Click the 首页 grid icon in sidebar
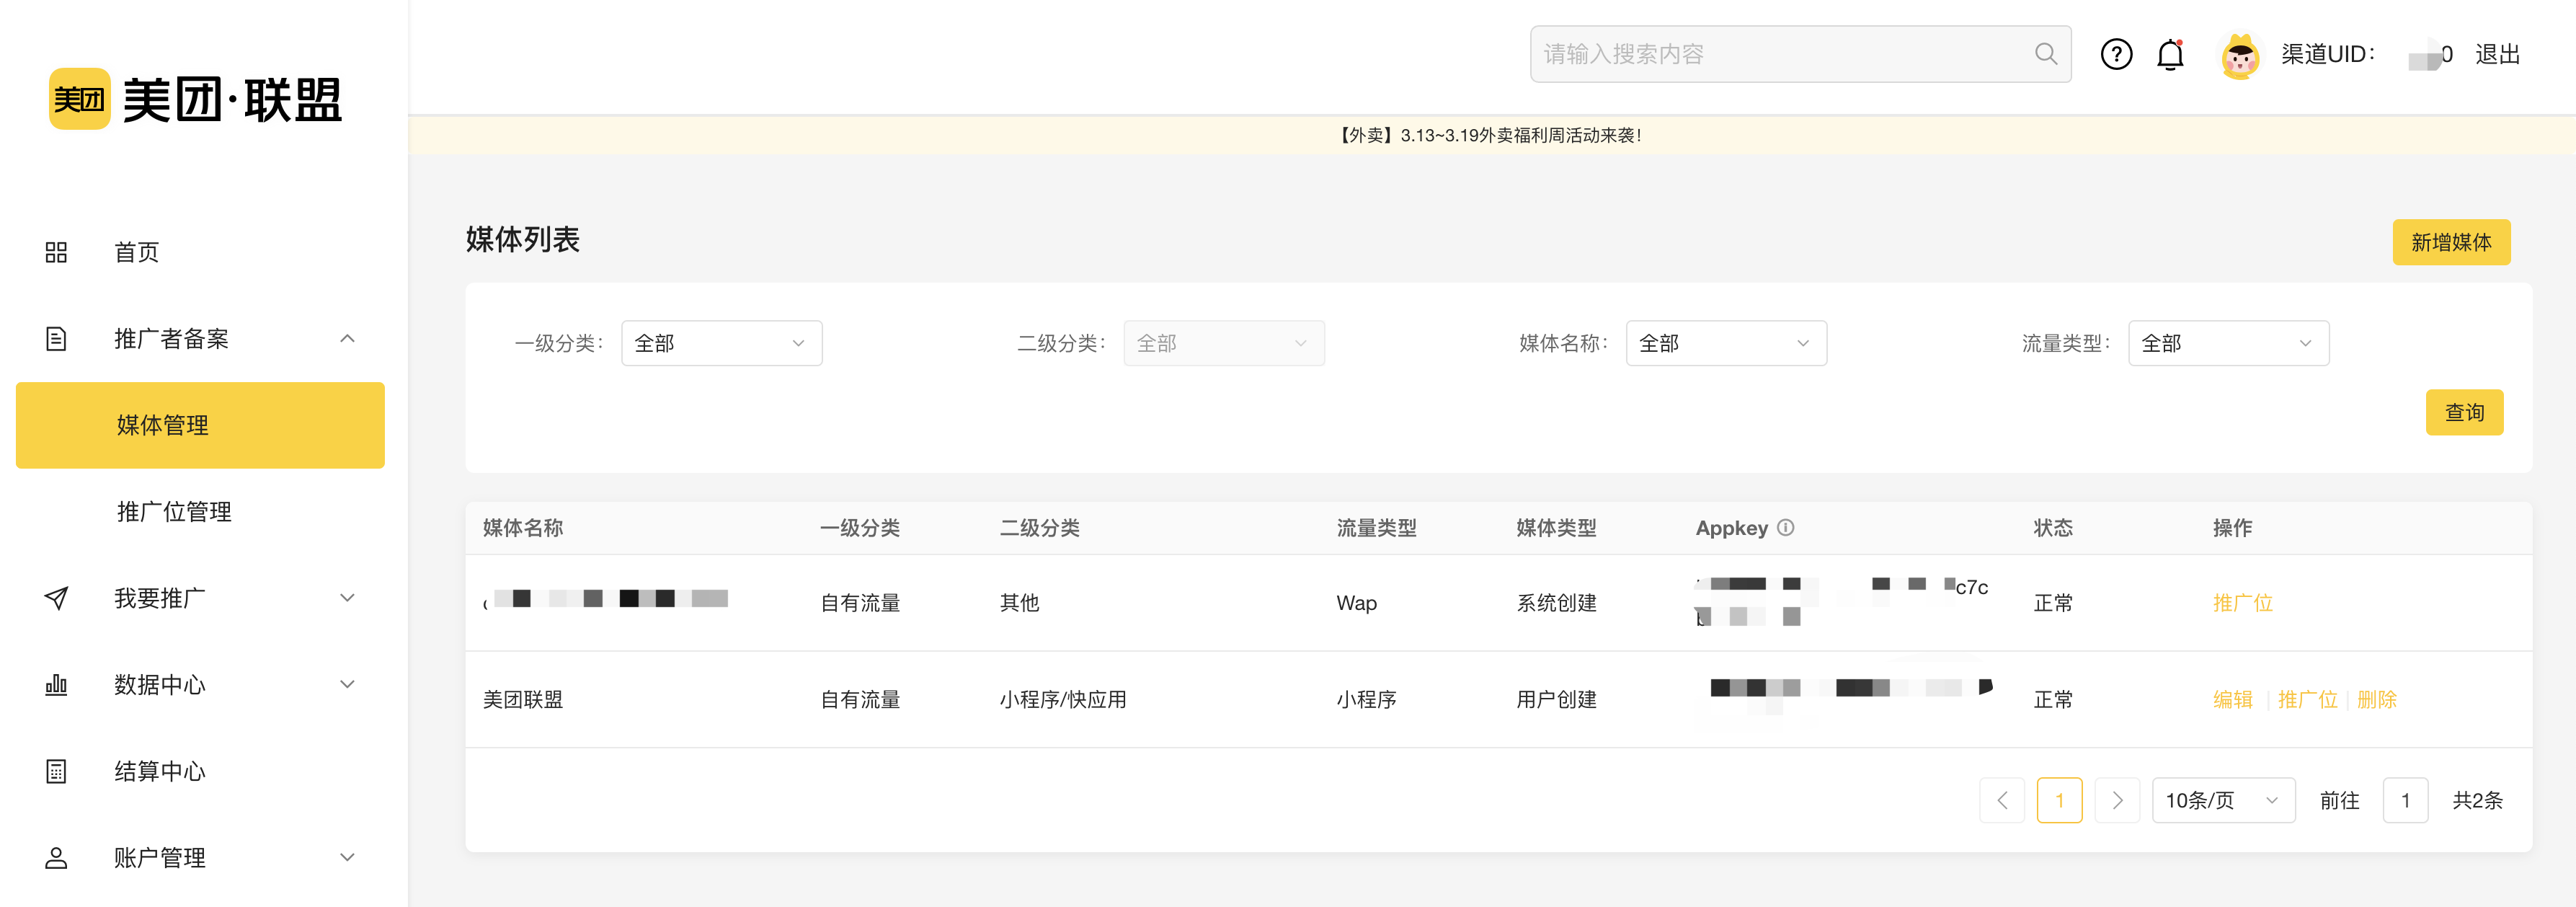Image resolution: width=2576 pixels, height=907 pixels. [56, 252]
